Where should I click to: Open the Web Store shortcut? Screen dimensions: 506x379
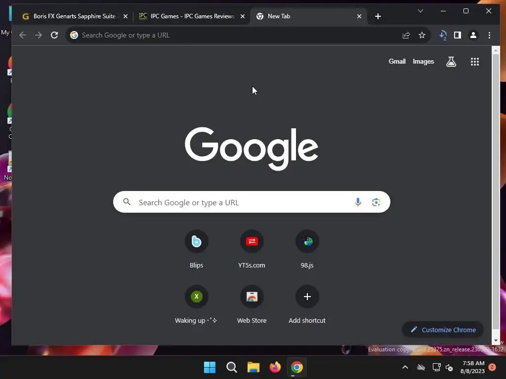(252, 304)
